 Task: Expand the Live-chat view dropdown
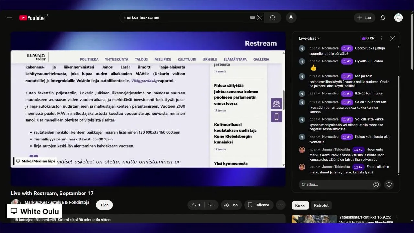pos(310,38)
